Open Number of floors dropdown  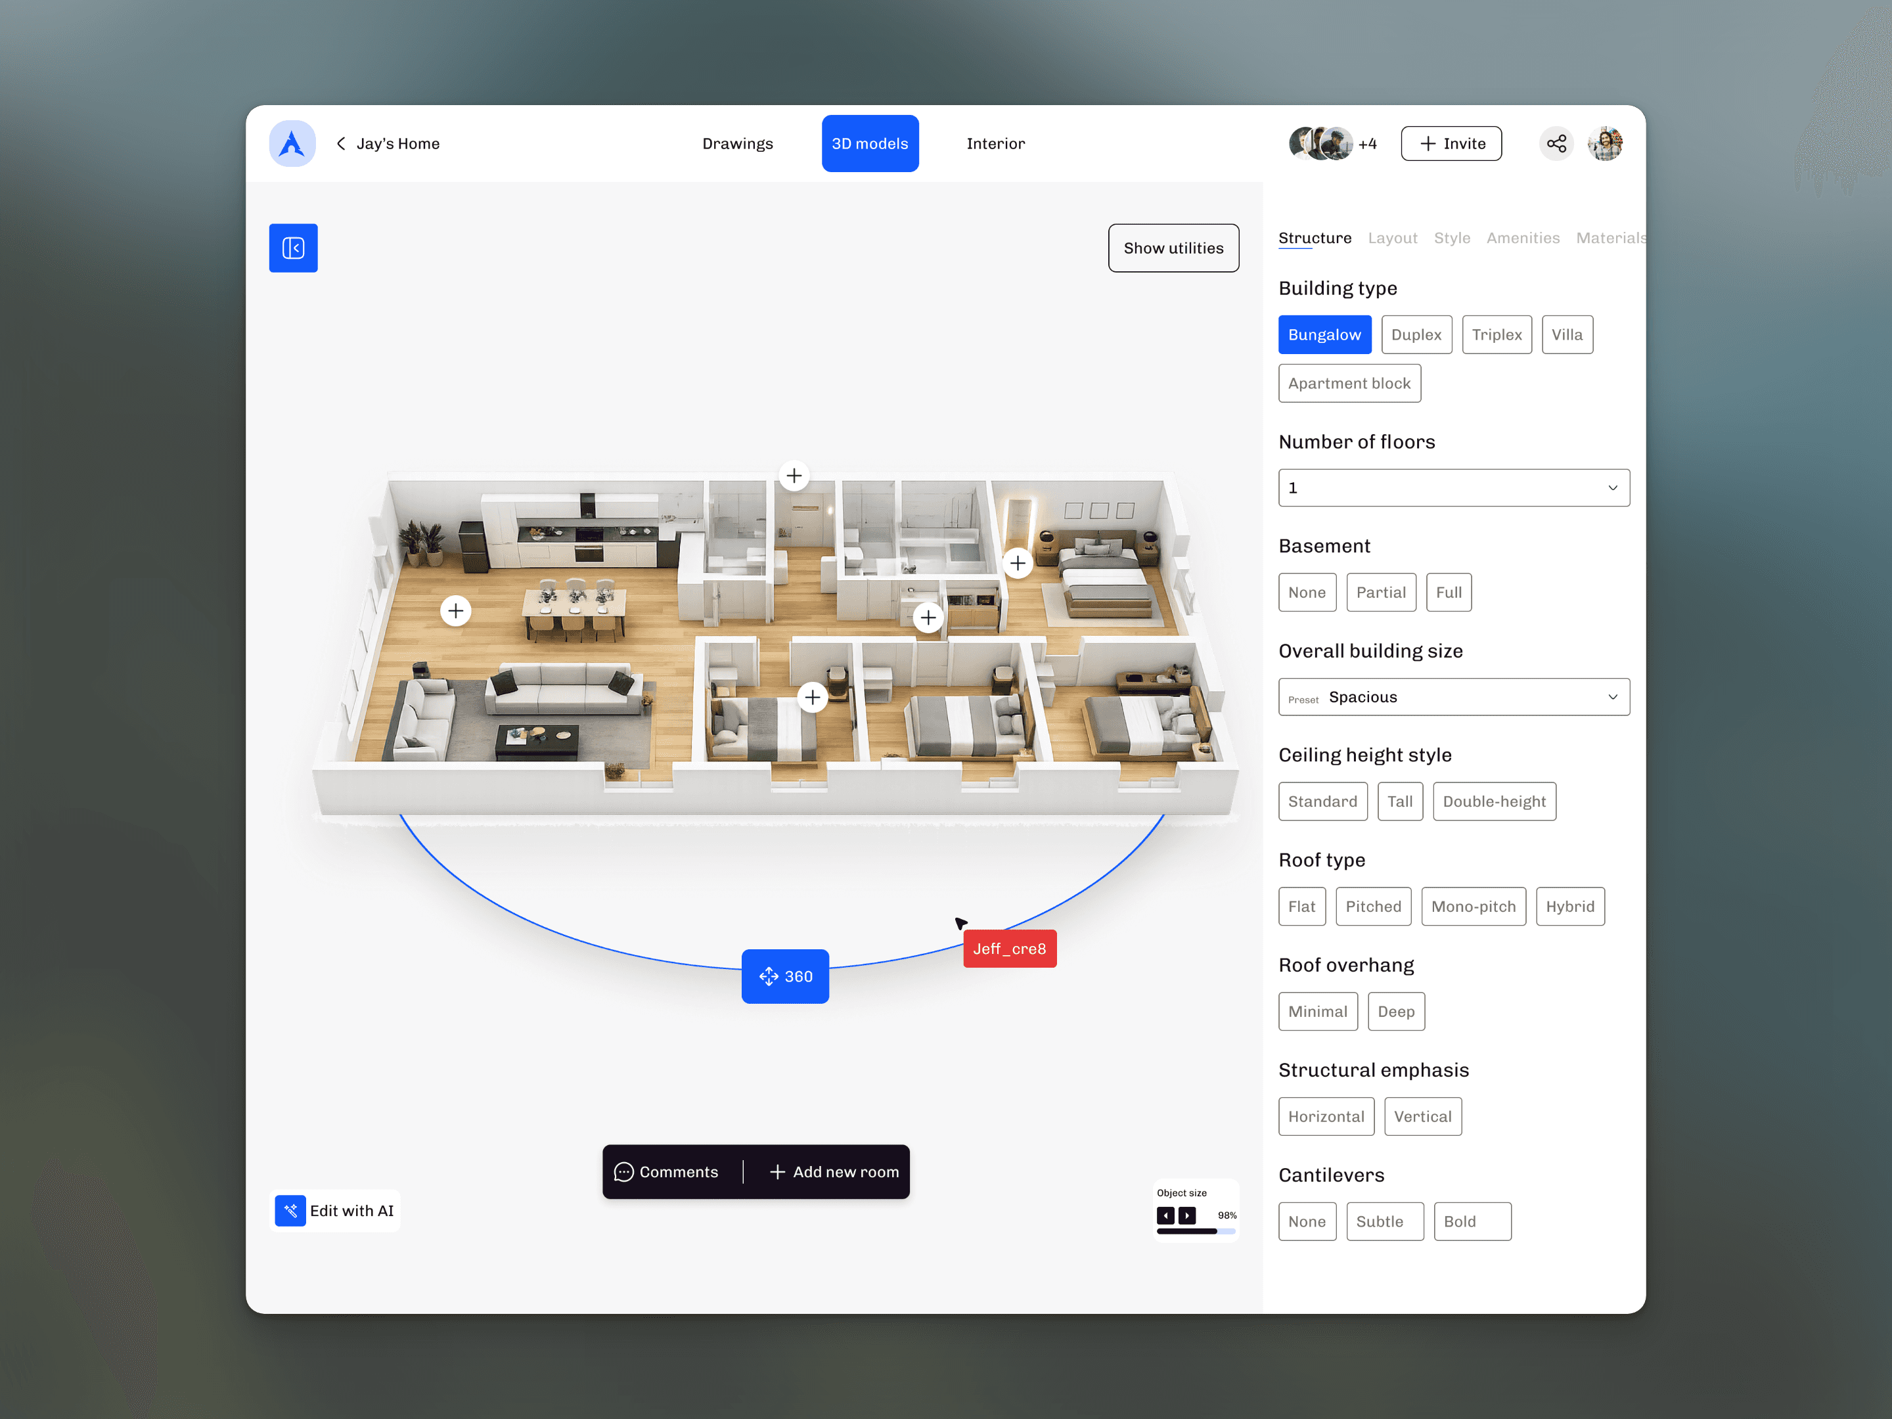point(1453,487)
